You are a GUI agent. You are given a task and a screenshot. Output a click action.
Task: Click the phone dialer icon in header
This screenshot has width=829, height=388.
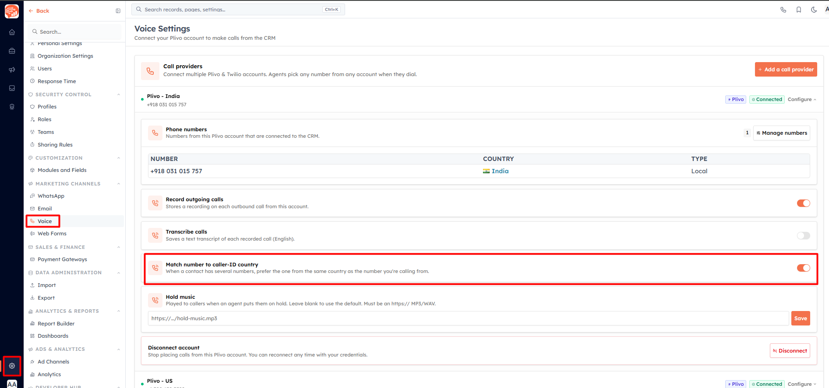783,10
